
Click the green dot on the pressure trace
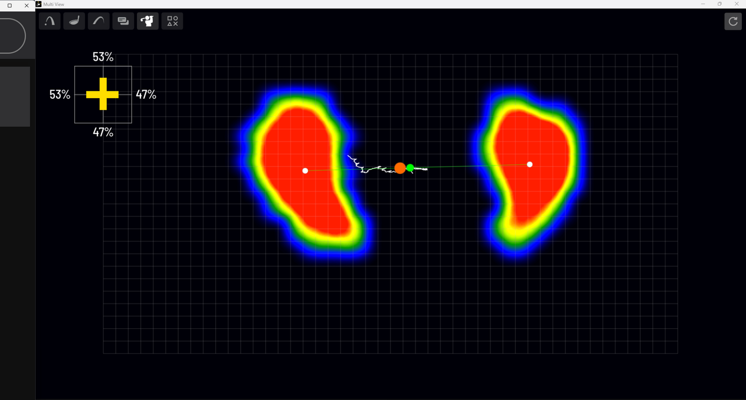point(410,168)
